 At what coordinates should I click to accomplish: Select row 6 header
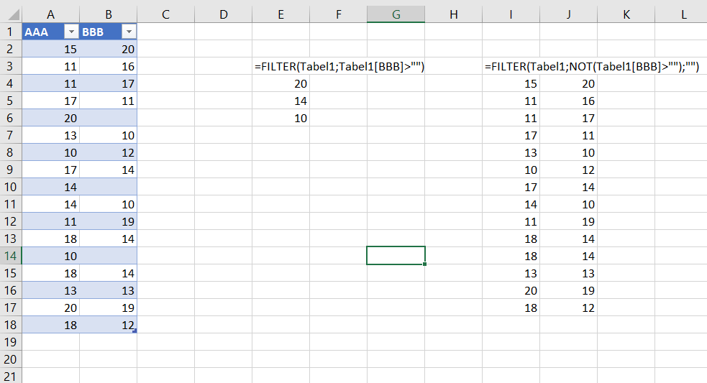(x=11, y=118)
